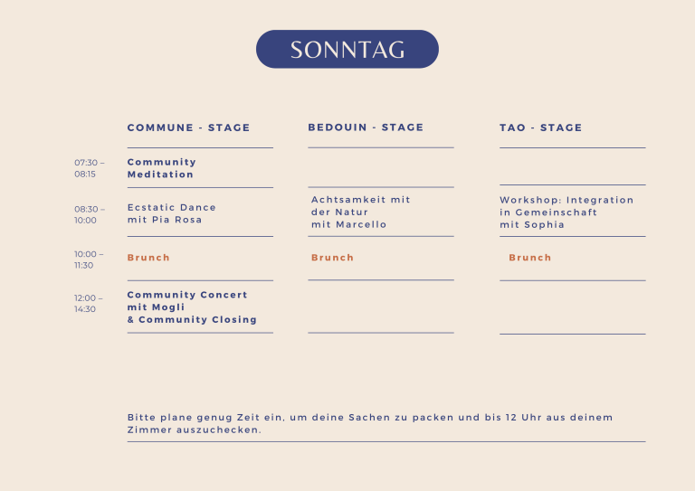
Task: Open Workshop: Integration in Gemeinschaft entry
Action: [x=566, y=212]
